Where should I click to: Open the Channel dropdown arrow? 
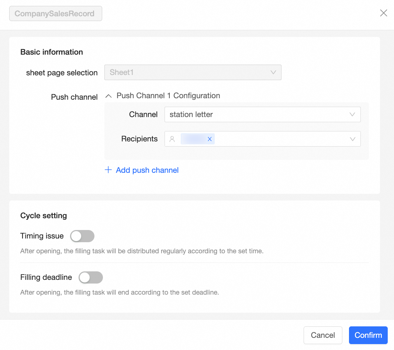click(352, 114)
